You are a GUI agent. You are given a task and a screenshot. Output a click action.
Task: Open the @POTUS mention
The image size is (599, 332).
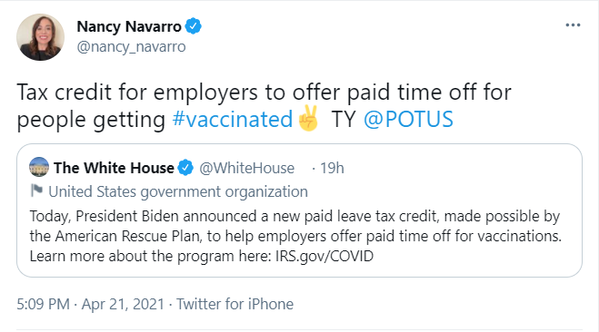tap(408, 119)
